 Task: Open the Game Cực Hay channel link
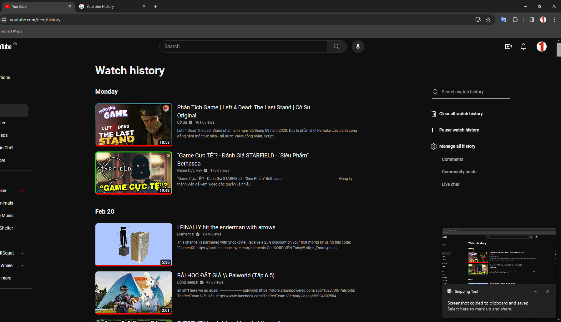[x=190, y=171]
